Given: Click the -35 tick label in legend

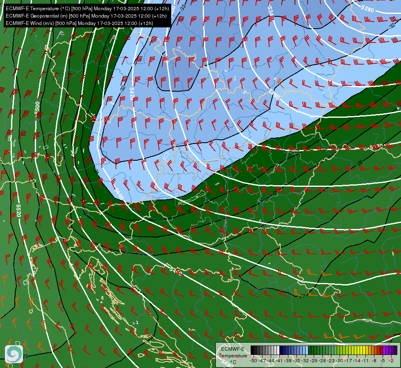Looking at the screenshot, I should coord(297,361).
